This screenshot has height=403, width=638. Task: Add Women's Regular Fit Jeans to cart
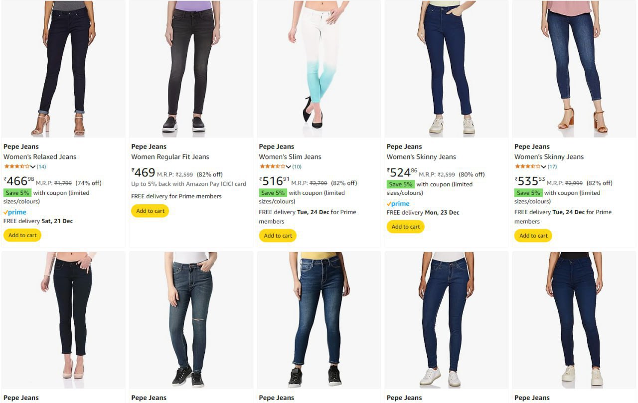coord(150,211)
